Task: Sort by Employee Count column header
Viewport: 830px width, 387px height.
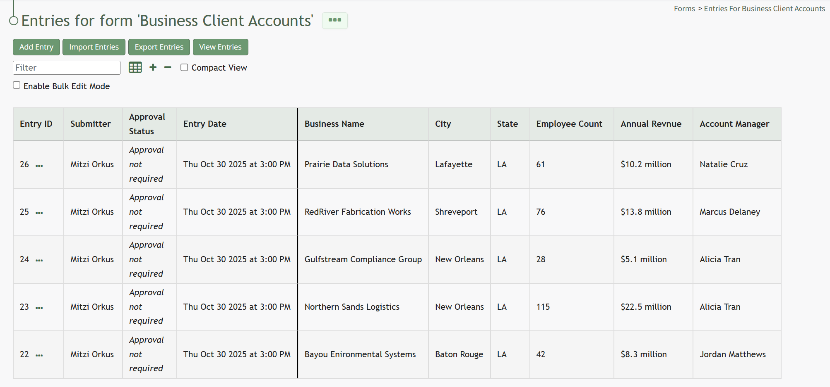Action: [x=572, y=124]
